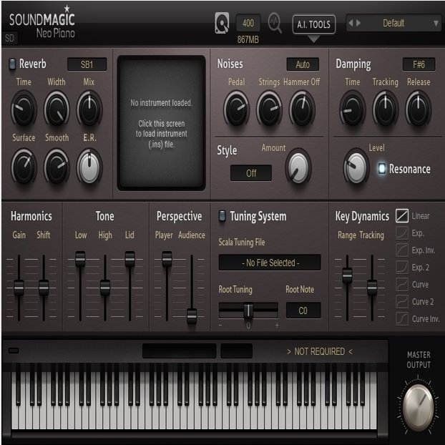Open the Default preset dropdown arrow

436,23
